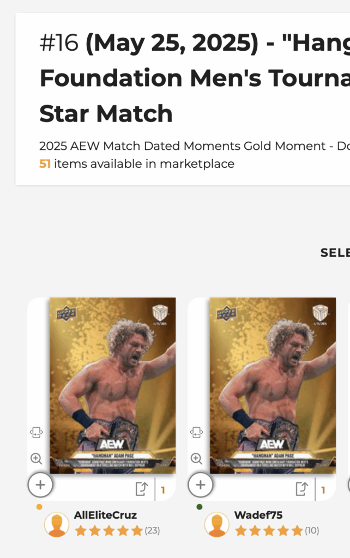The width and height of the screenshot is (350, 558).
Task: View Wadef75's five-star rating reviews
Action: [277, 531]
